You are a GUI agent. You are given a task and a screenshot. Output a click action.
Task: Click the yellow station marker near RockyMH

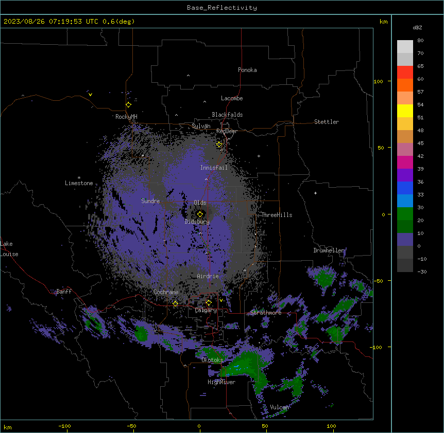[128, 104]
